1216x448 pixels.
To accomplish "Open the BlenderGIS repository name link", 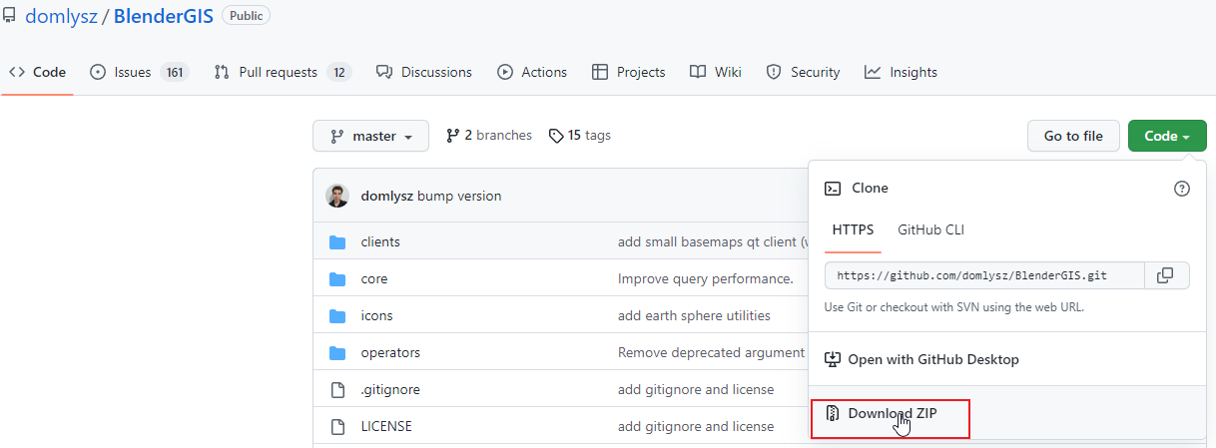I will point(163,17).
